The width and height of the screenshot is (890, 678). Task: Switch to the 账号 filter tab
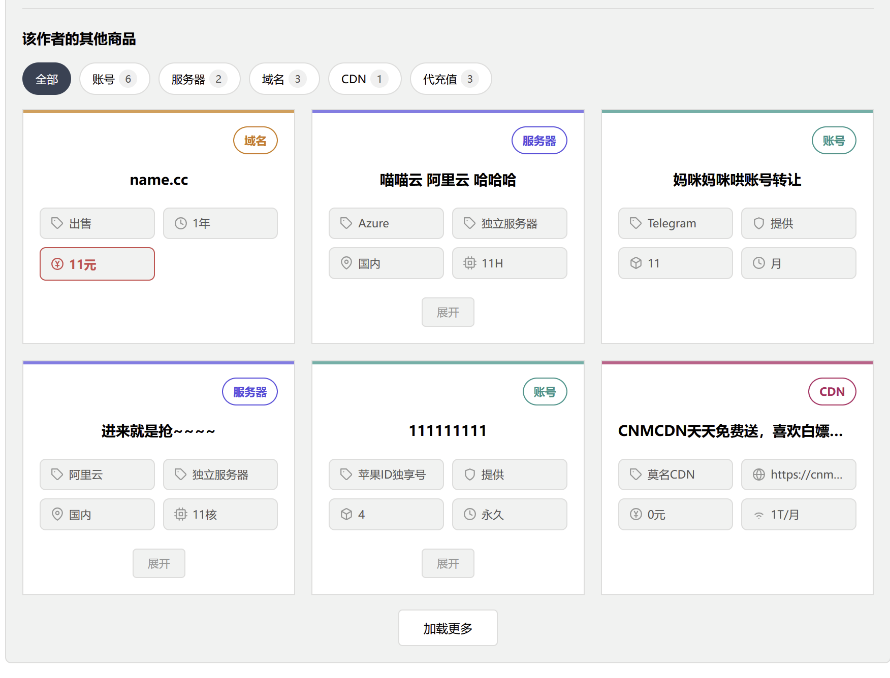pyautogui.click(x=115, y=79)
